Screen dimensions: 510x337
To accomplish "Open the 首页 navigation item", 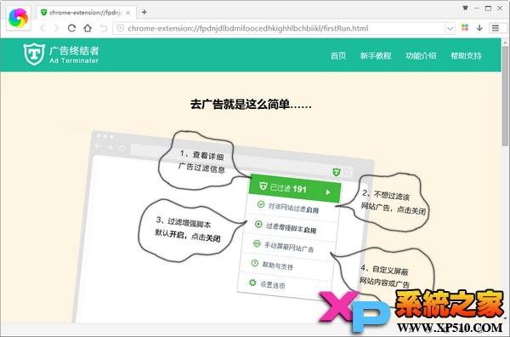I will pos(338,55).
